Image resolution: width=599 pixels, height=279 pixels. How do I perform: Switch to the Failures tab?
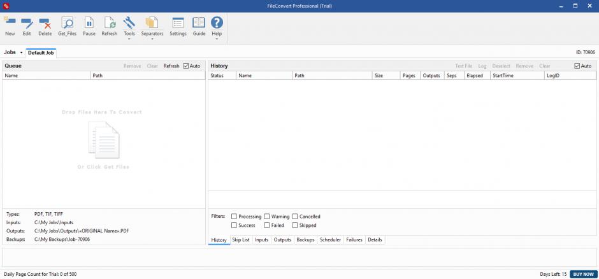[354, 240]
